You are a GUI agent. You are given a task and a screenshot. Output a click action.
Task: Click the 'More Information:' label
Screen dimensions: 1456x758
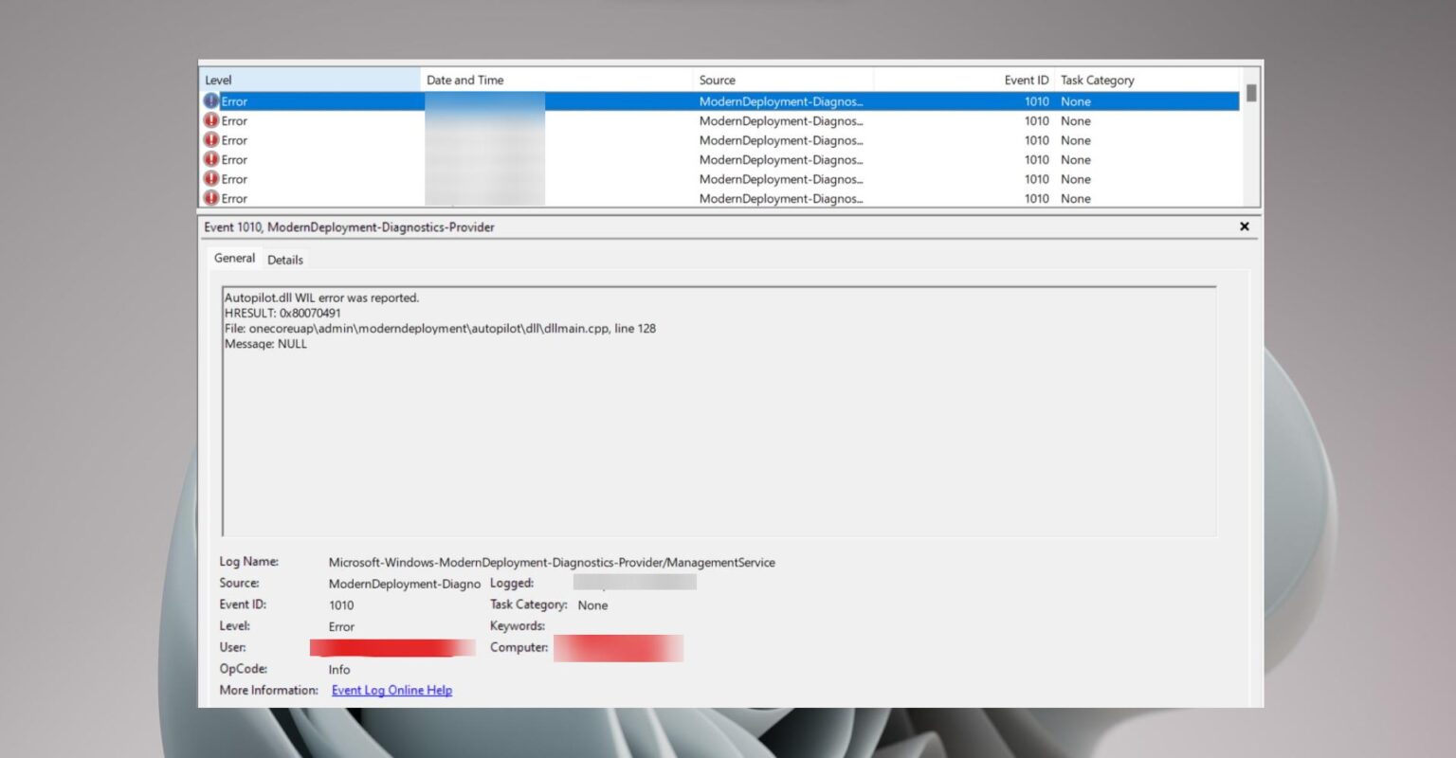click(x=269, y=690)
